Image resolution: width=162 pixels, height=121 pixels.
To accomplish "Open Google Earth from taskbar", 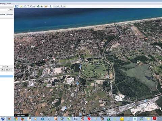I will pos(3,119).
